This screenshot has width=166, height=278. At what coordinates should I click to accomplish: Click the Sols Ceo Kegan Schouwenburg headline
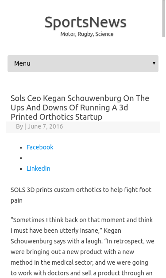click(x=80, y=108)
